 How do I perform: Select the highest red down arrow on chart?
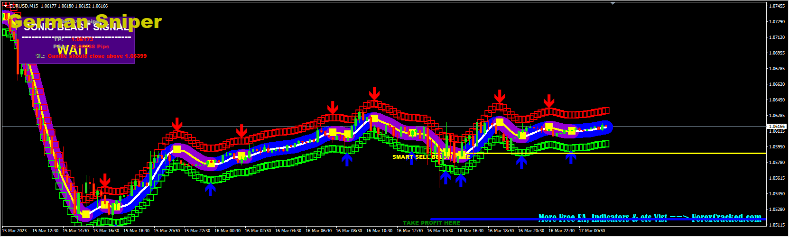375,93
